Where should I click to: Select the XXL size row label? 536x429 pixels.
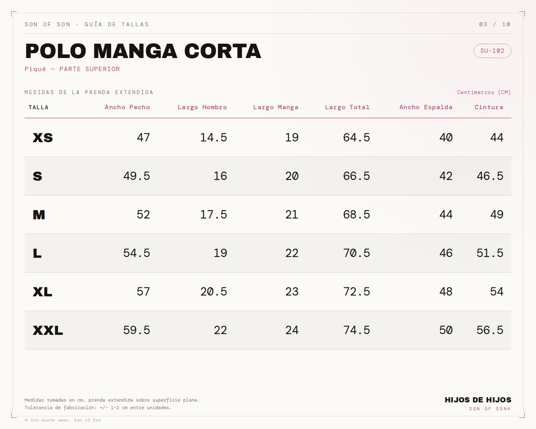pos(48,331)
